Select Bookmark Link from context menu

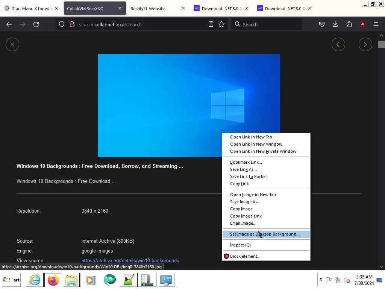click(x=266, y=162)
